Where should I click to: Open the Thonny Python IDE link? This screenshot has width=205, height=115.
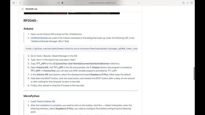46,102
